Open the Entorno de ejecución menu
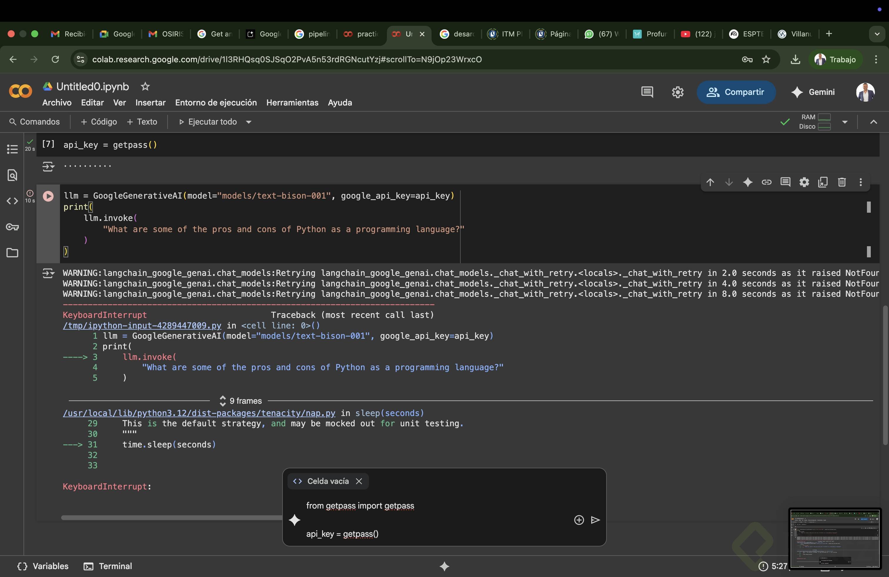Viewport: 889px width, 577px height. click(x=216, y=103)
